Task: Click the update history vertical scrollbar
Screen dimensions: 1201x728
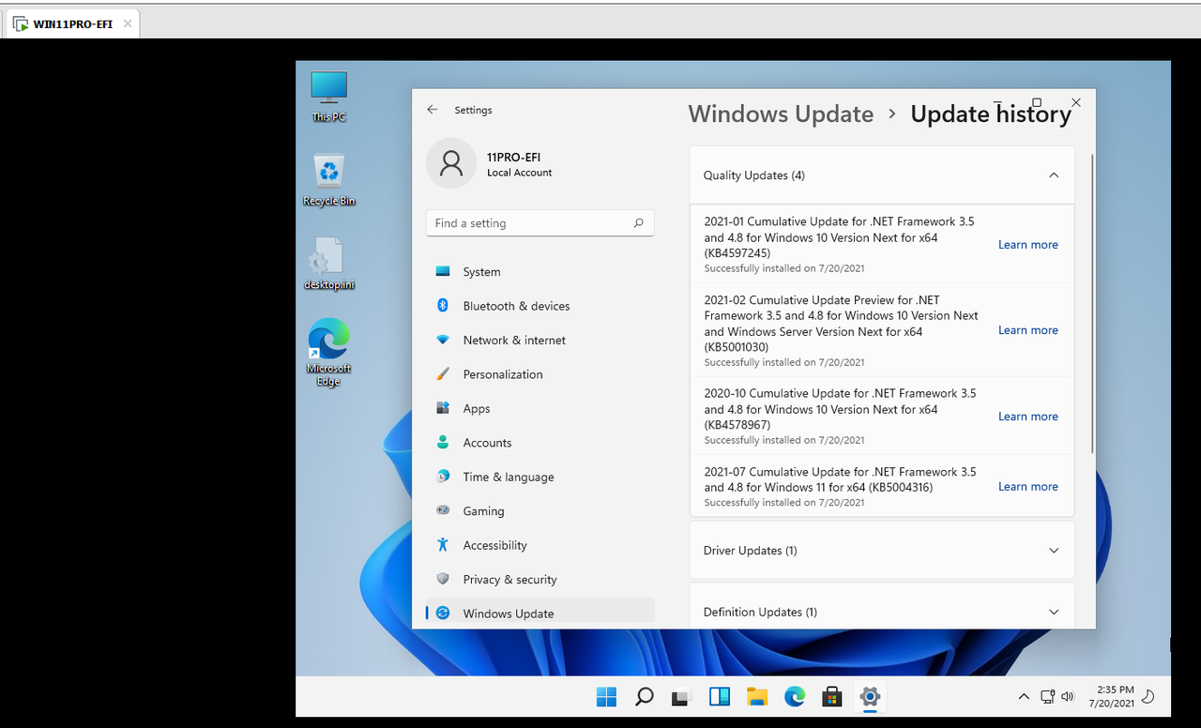Action: [1093, 304]
